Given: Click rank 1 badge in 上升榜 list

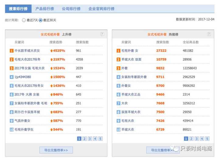Looking at the screenshot, I should click(x=12, y=51).
